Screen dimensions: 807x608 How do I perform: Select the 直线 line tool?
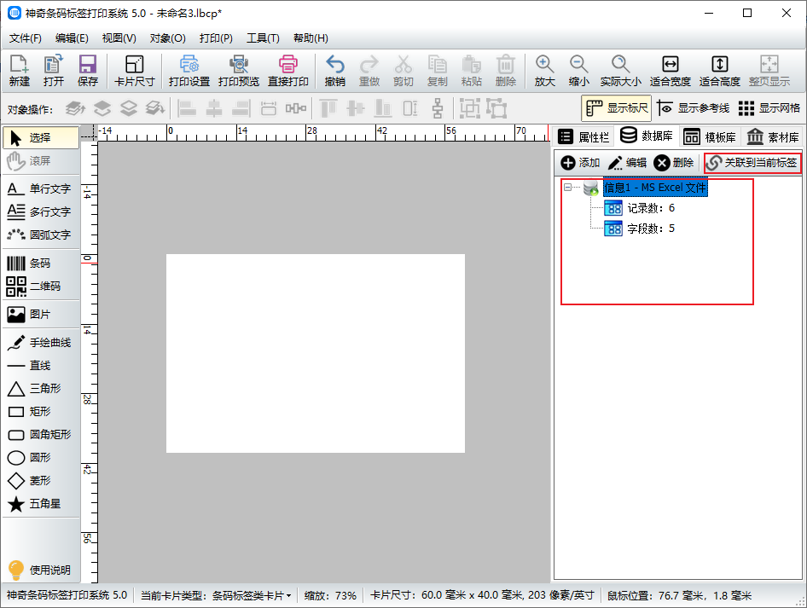coord(40,365)
